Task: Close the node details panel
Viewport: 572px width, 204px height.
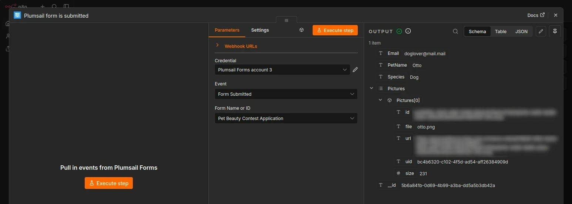Action: (555, 15)
